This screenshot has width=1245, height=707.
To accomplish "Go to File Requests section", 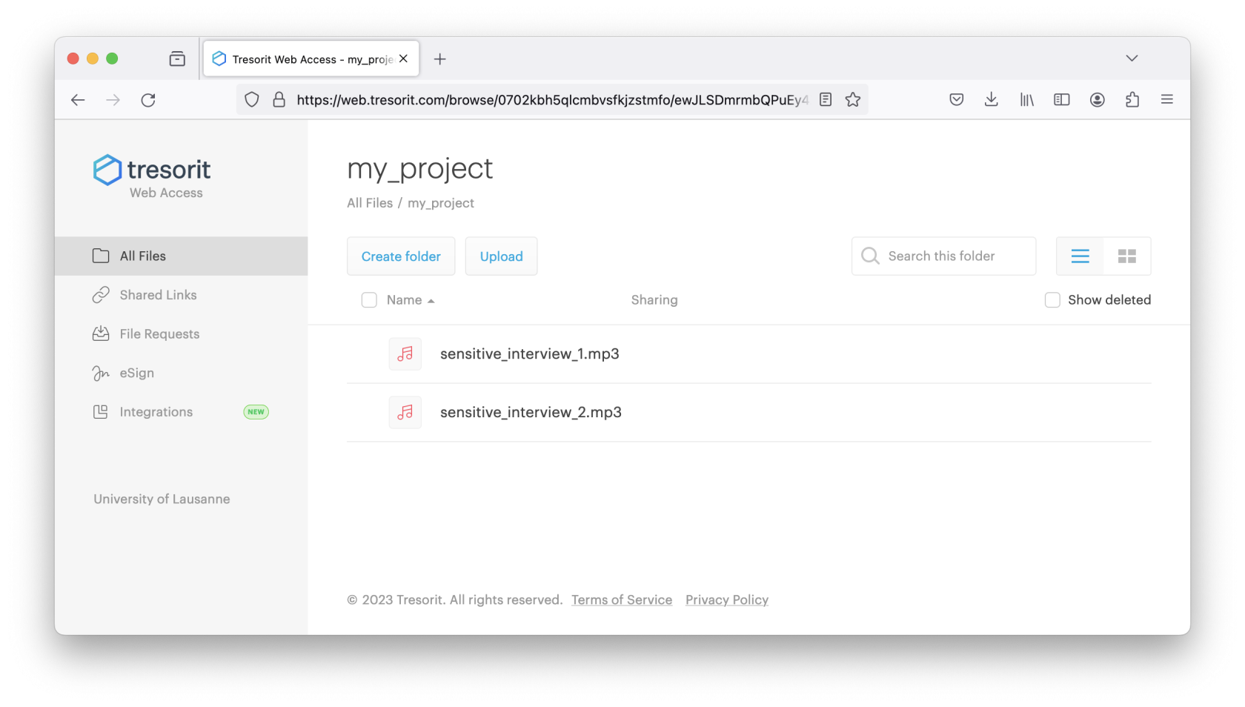I will pos(159,334).
